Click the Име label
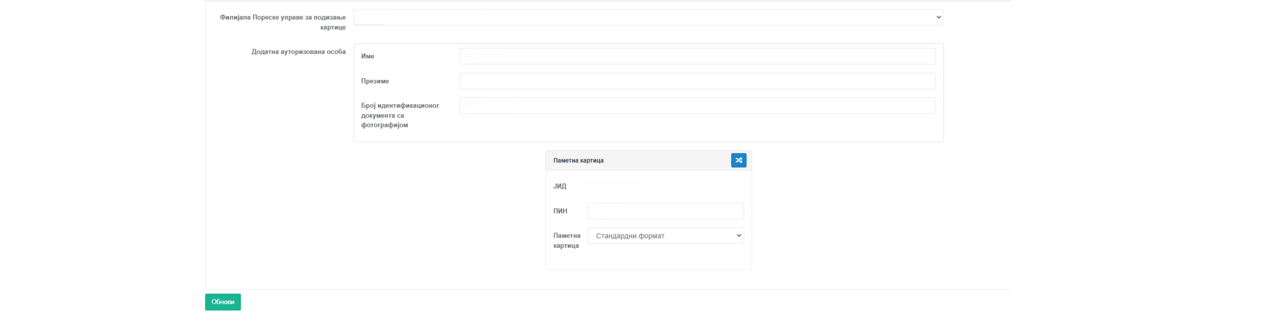 (x=367, y=56)
